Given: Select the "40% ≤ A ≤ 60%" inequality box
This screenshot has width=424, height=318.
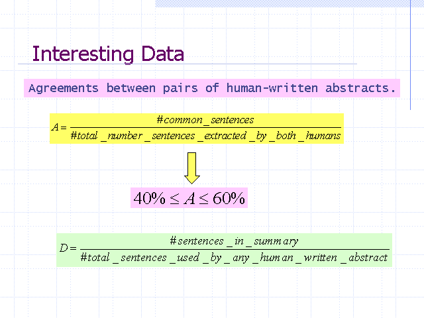Looking at the screenshot, I should (189, 198).
